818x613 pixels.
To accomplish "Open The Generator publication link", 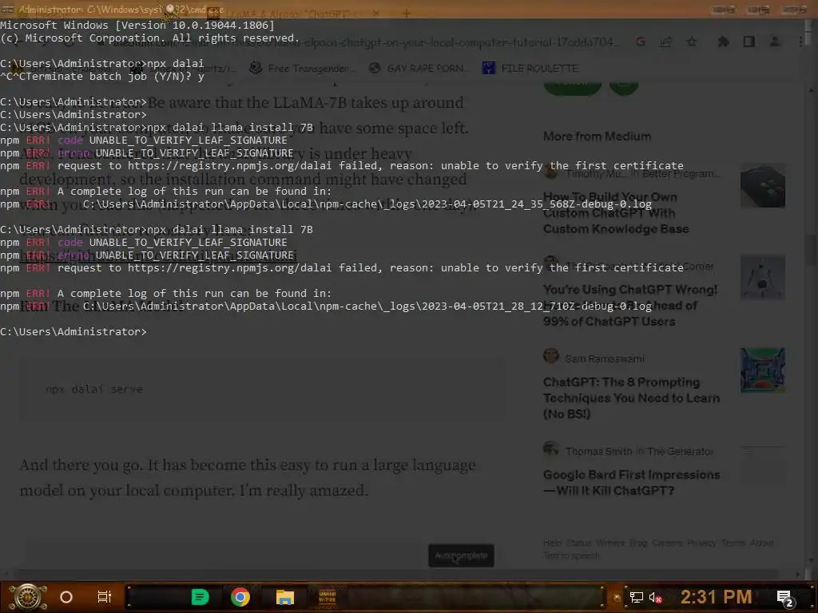I will tap(679, 452).
